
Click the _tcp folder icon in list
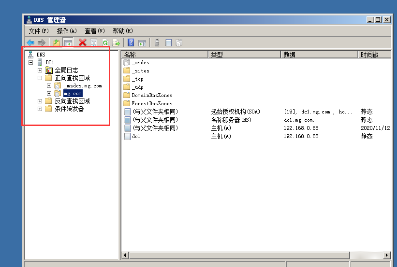click(x=127, y=79)
